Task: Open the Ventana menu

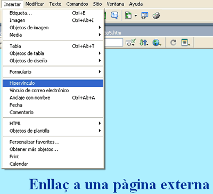Action: point(116,4)
